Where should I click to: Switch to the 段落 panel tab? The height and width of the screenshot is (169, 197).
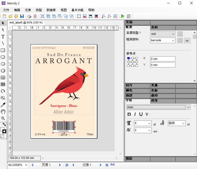pos(155,100)
